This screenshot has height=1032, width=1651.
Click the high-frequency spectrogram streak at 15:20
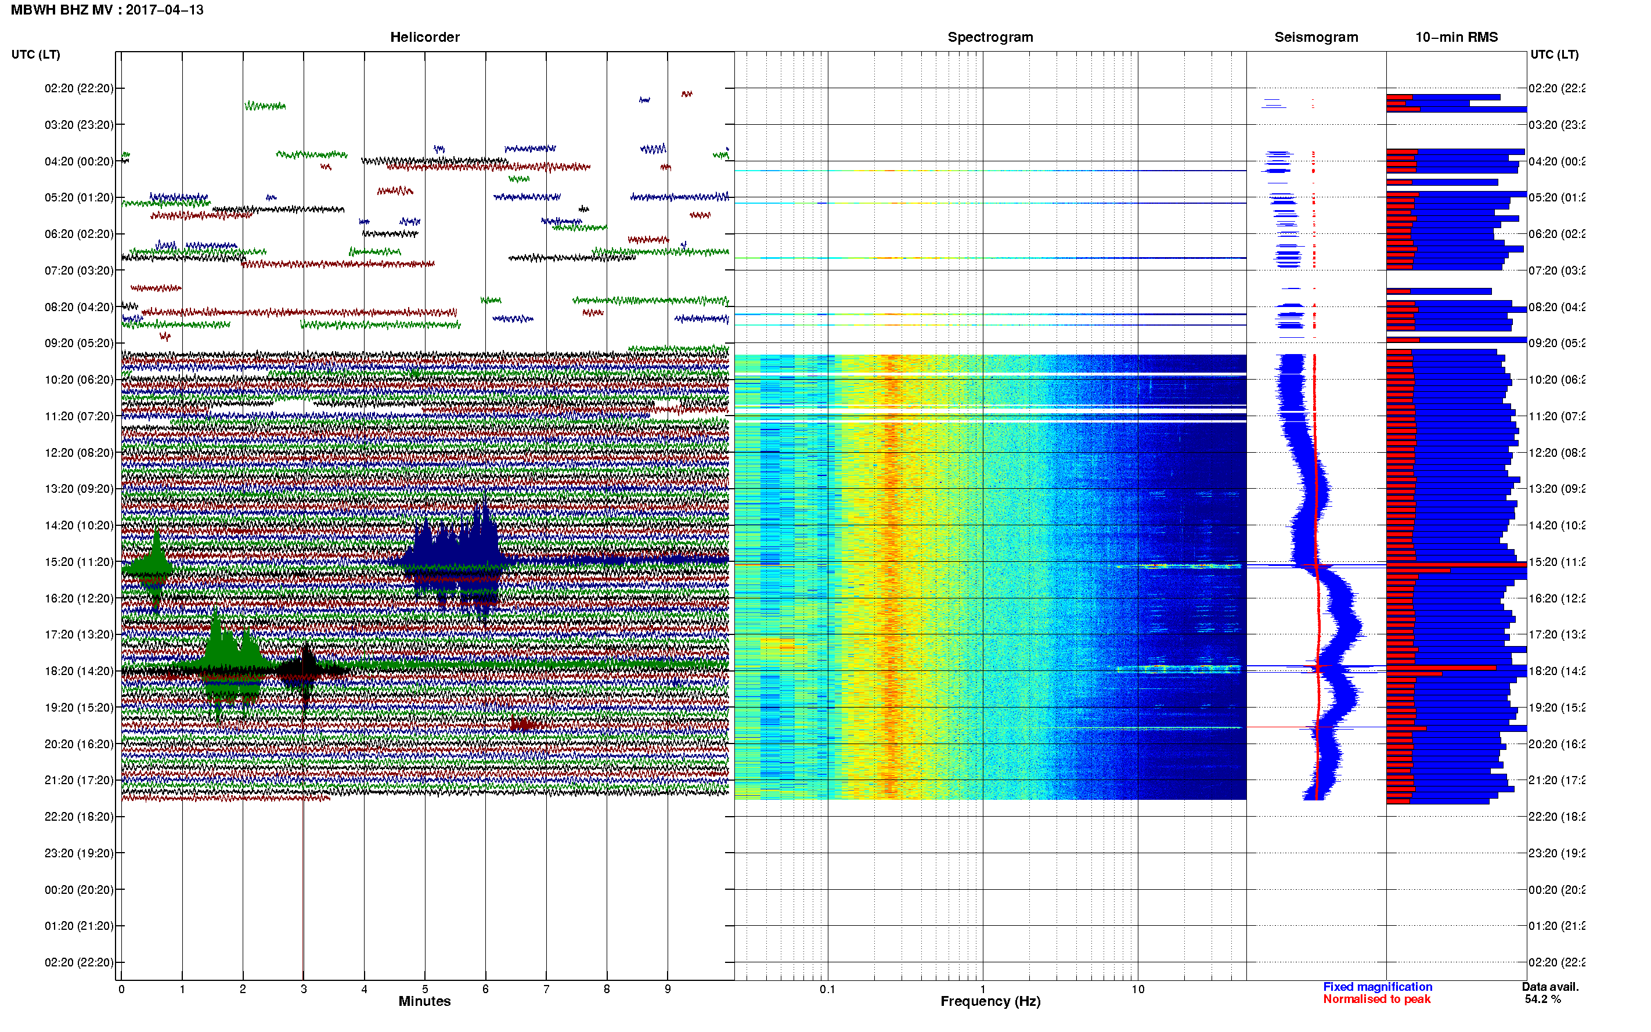[1177, 566]
